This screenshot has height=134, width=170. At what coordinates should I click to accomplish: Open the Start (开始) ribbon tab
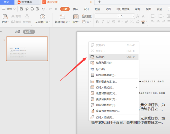(x=65, y=9)
